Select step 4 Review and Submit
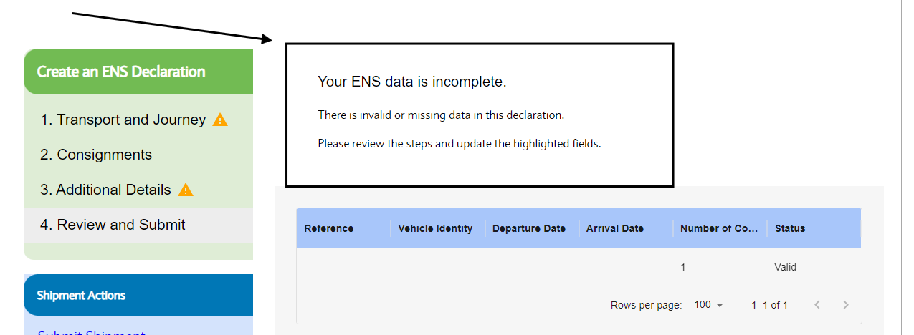Image resolution: width=914 pixels, height=335 pixels. (113, 225)
